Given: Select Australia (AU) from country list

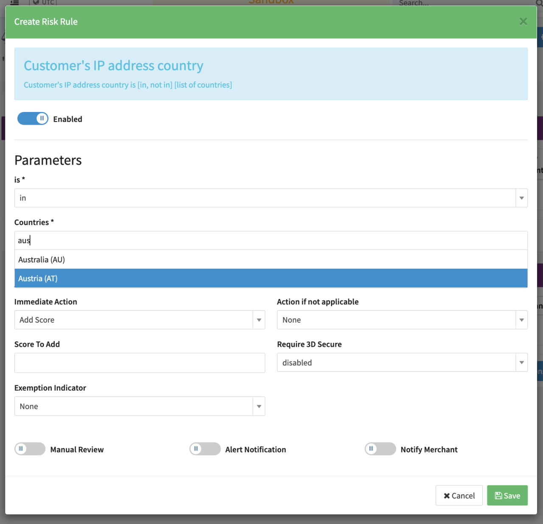Looking at the screenshot, I should [42, 260].
